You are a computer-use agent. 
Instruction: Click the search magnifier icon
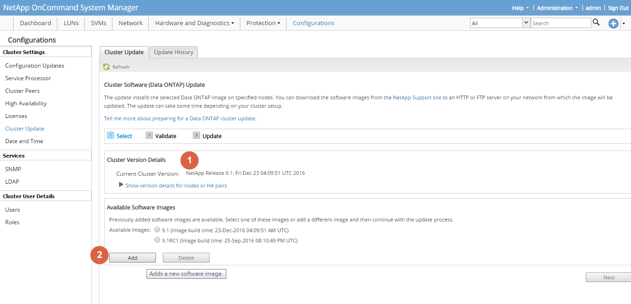(x=596, y=22)
